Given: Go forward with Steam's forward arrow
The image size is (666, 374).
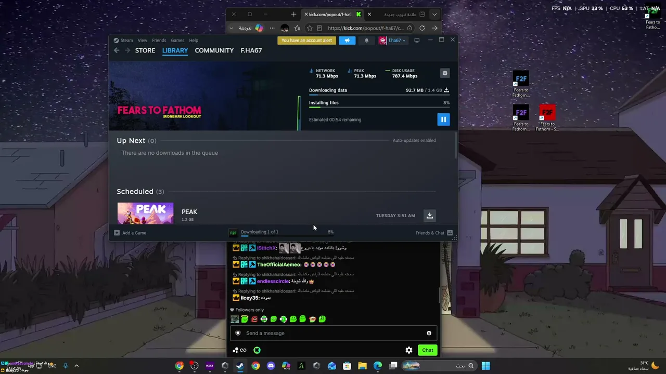Looking at the screenshot, I should [127, 50].
